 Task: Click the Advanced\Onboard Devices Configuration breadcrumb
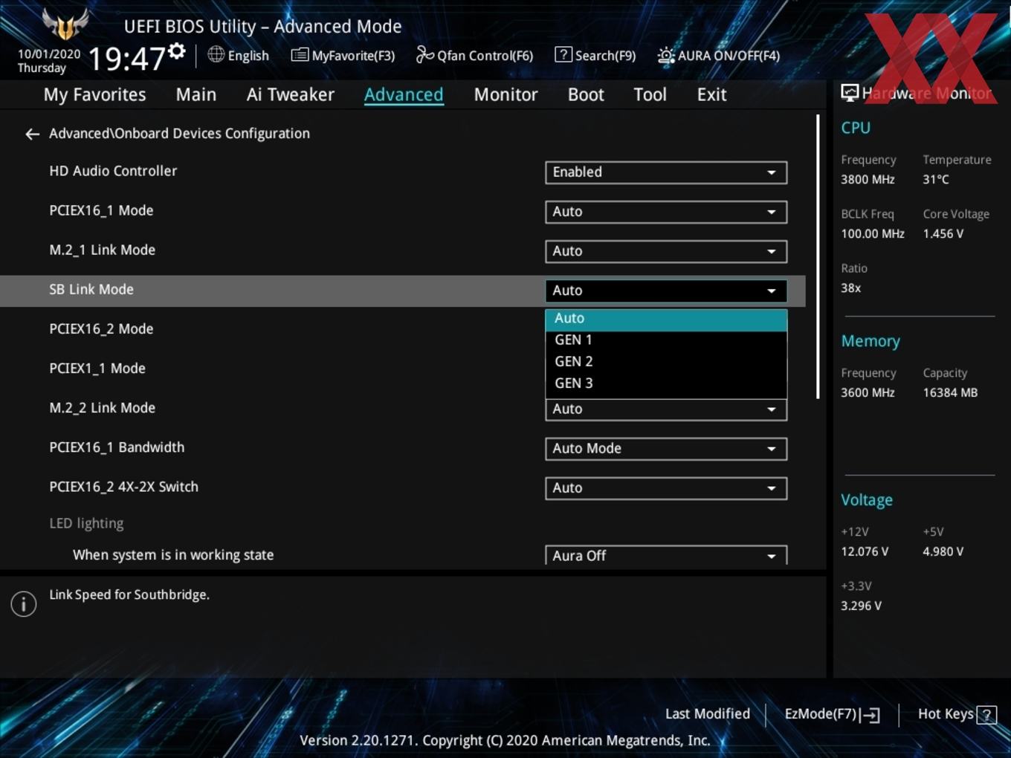179,134
